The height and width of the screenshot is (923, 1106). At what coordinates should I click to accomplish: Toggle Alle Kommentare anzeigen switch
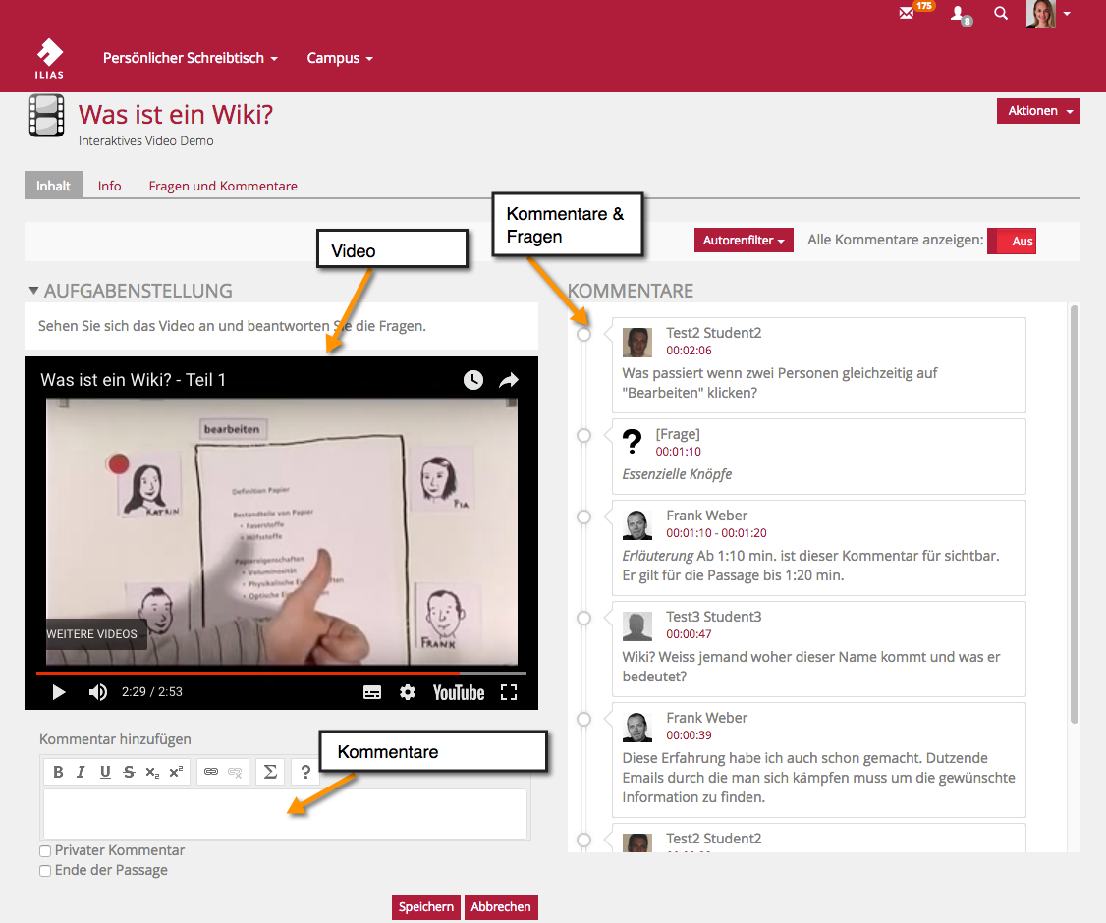point(1012,241)
